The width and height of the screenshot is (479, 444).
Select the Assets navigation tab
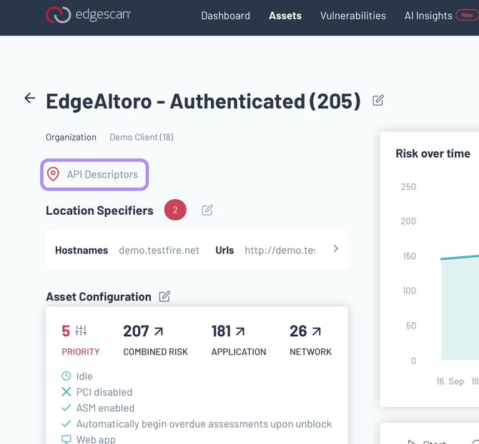[x=285, y=15]
